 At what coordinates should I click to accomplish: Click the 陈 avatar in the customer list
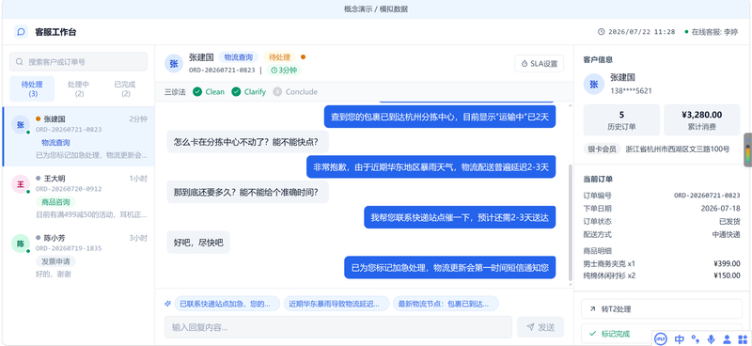(x=21, y=244)
